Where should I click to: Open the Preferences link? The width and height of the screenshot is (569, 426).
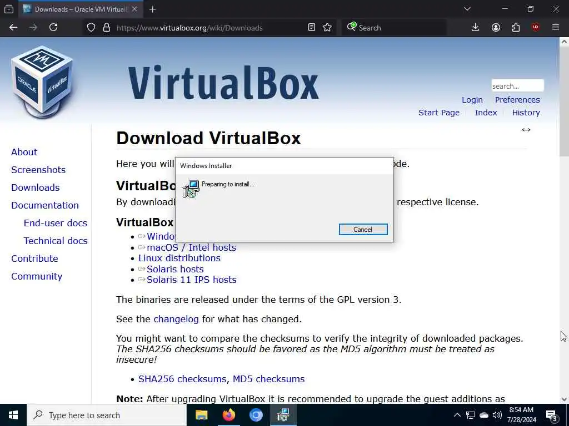(x=517, y=100)
